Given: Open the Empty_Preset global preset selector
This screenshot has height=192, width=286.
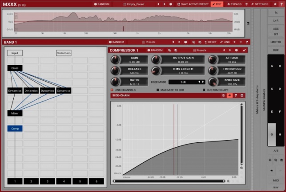Looking at the screenshot, I should 134,4.
